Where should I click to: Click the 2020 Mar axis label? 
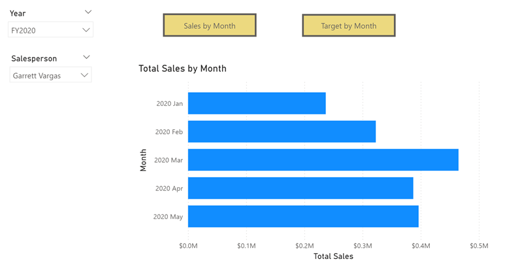pyautogui.click(x=169, y=160)
